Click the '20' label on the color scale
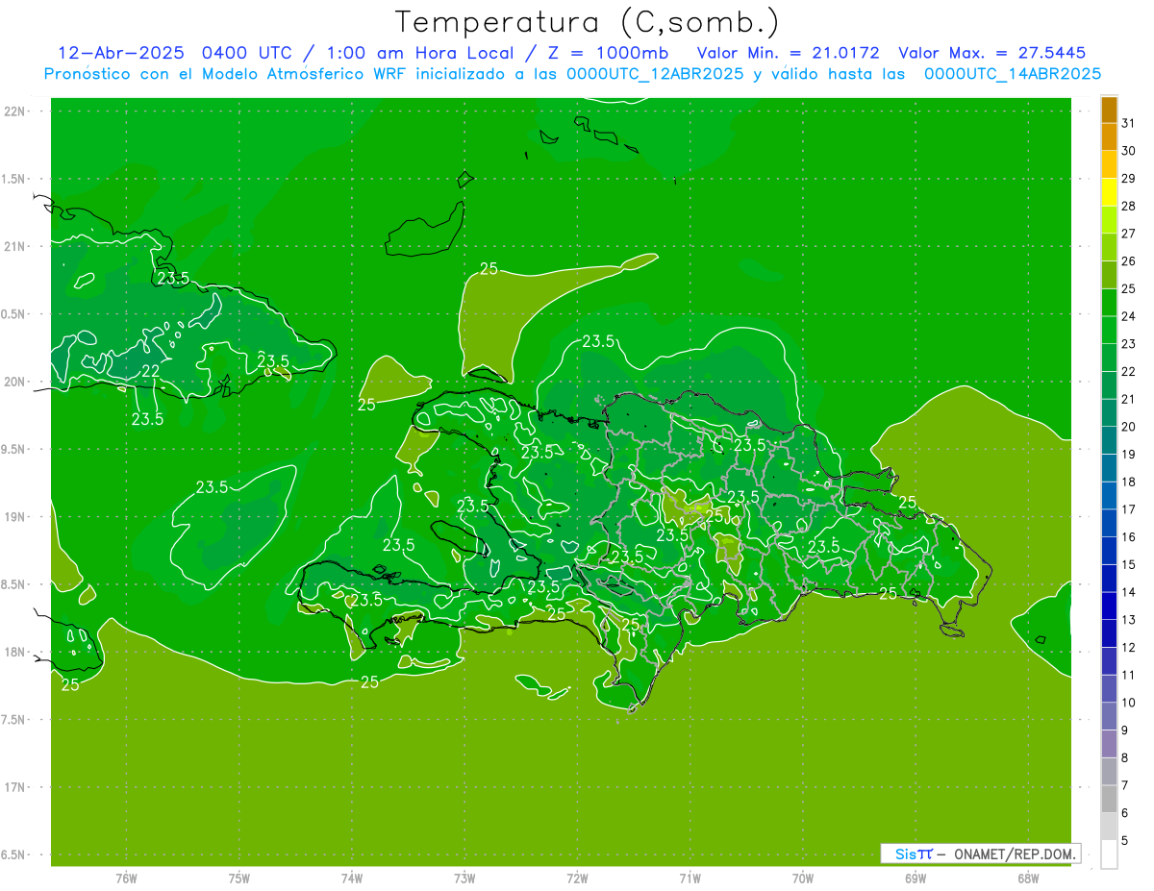Screen dimensions: 1154x891 pyautogui.click(x=1129, y=427)
